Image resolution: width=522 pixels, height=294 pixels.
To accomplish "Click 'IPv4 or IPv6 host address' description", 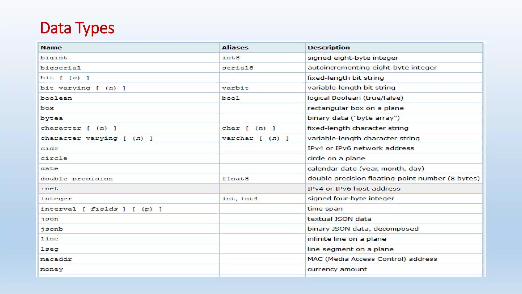I will click(x=354, y=189).
